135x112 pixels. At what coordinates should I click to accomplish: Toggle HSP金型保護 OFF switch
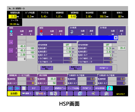(67, 45)
